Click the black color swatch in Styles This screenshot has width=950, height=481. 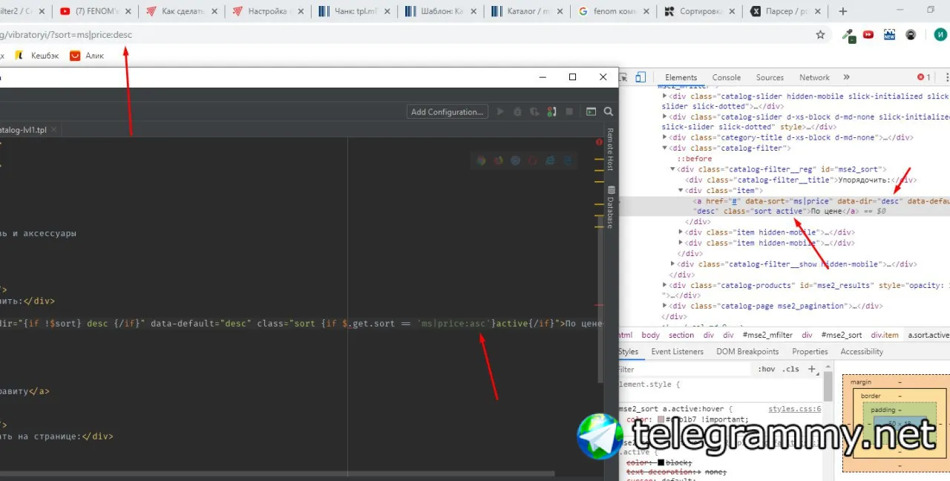coord(662,462)
